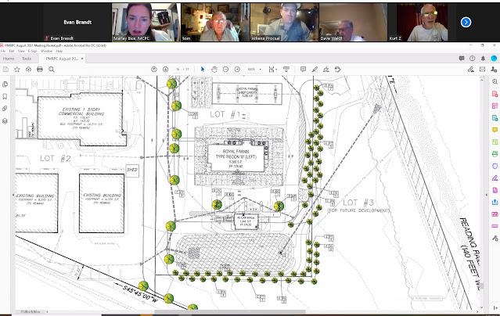500x316 pixels.
Task: Click the page number field
Action: (178, 69)
